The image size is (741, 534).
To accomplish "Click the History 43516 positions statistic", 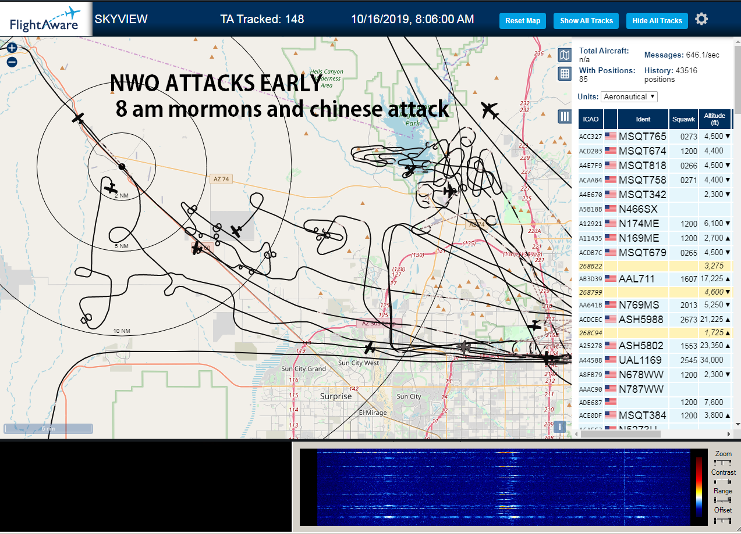I will click(x=671, y=74).
